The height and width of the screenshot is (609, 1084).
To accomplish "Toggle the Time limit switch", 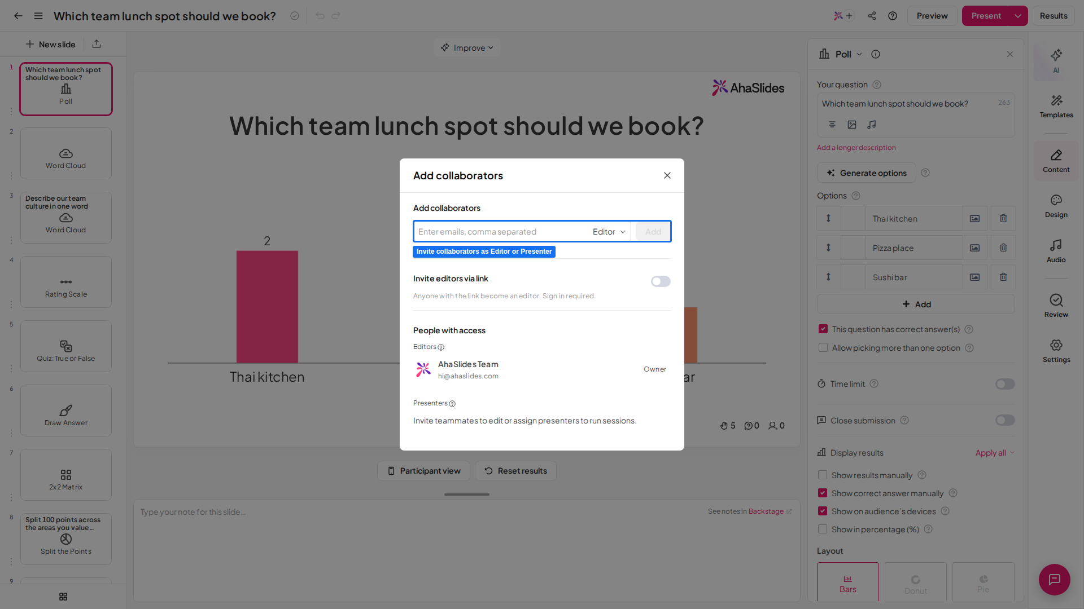I will [x=1005, y=384].
